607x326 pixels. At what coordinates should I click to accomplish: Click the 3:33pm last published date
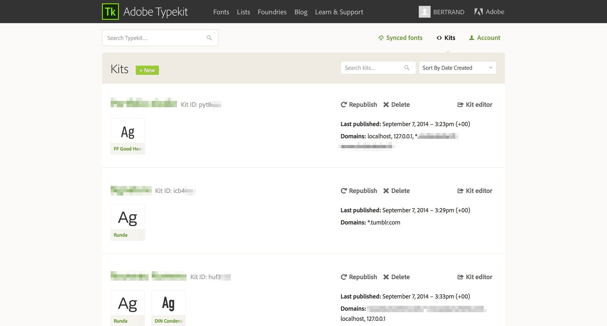(x=426, y=296)
